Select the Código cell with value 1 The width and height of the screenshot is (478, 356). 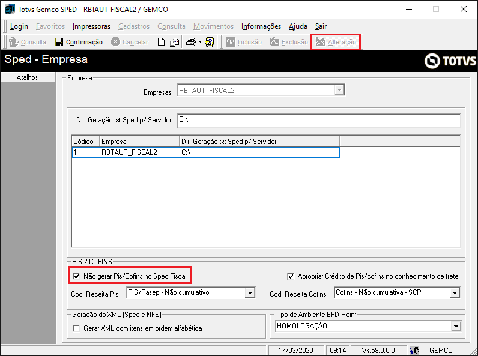(86, 152)
